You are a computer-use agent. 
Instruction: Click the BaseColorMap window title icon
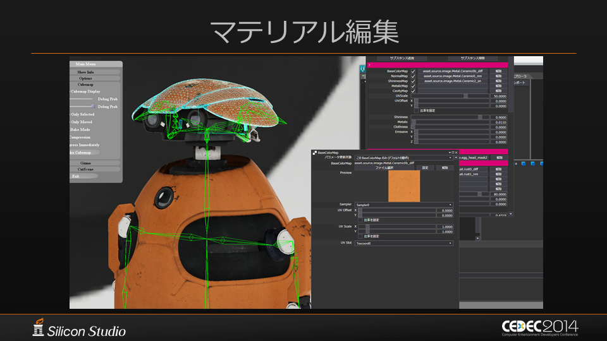click(x=315, y=153)
